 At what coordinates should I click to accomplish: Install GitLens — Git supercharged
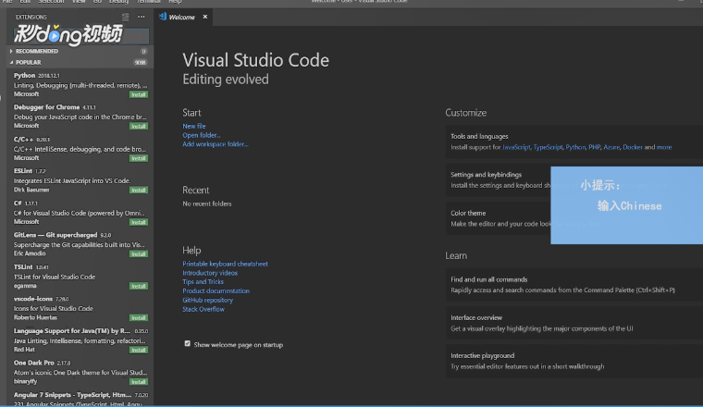click(x=139, y=254)
